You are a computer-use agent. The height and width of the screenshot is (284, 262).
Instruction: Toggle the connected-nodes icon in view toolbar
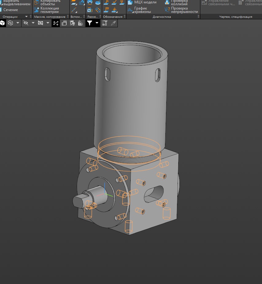[x=56, y=23]
